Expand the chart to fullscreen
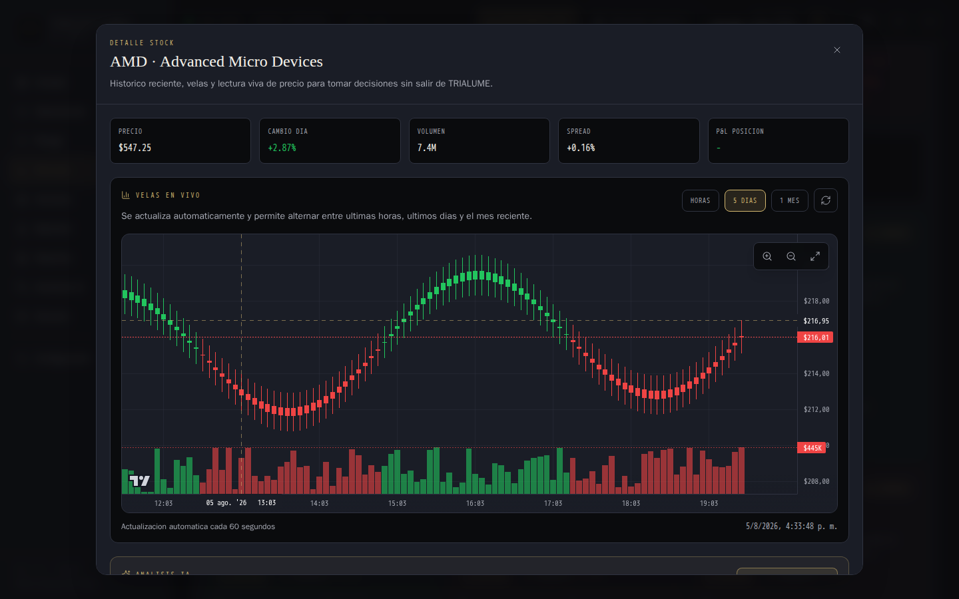This screenshot has width=959, height=599. [815, 256]
